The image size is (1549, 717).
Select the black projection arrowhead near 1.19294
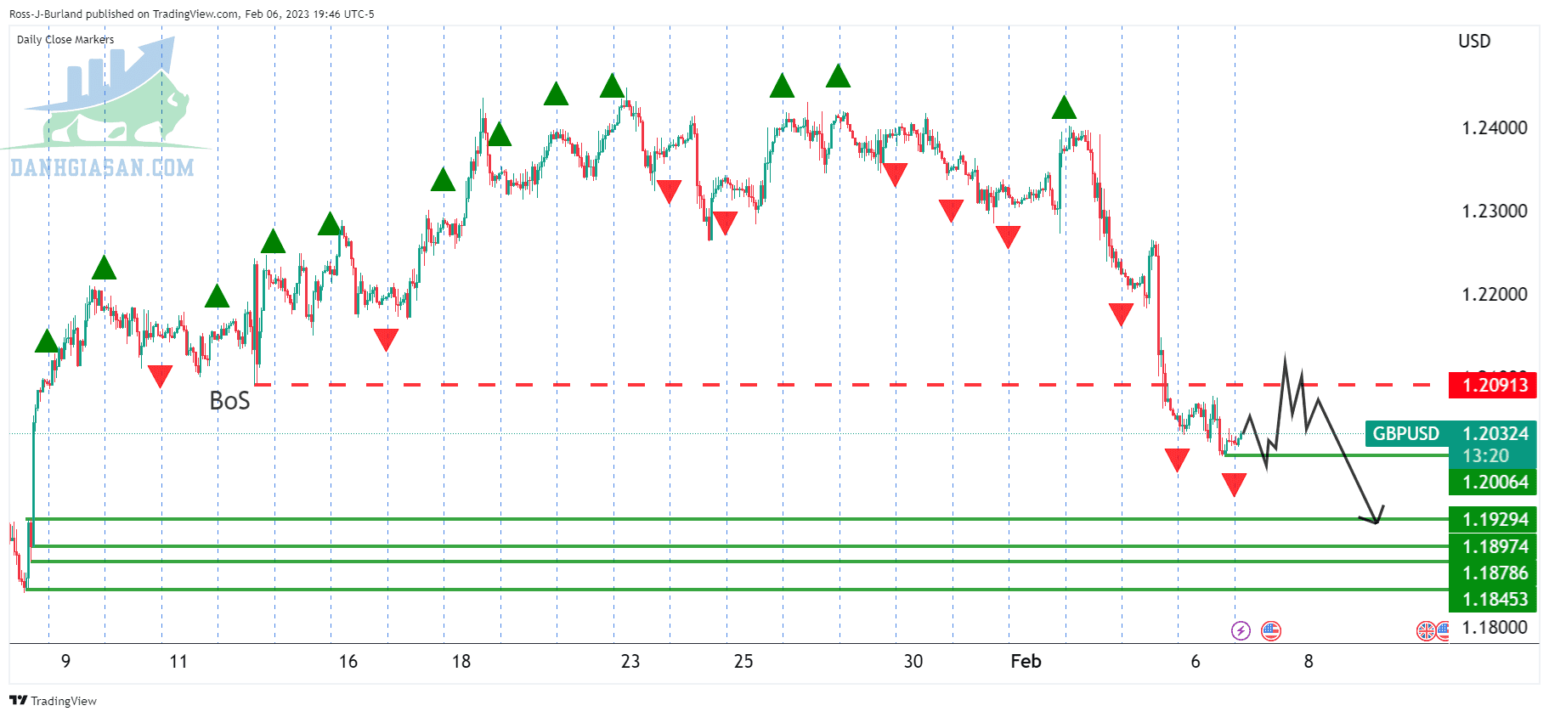point(1372,515)
